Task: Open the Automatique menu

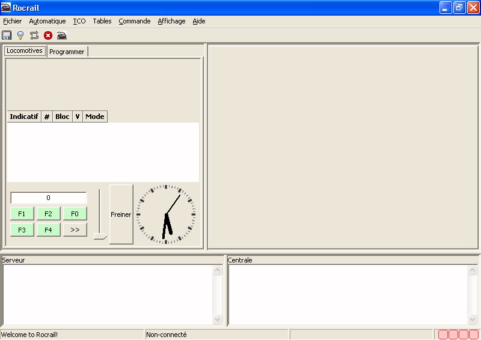Action: click(x=47, y=21)
